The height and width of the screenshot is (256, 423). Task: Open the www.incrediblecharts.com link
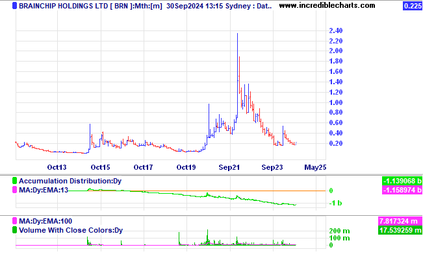327,5
